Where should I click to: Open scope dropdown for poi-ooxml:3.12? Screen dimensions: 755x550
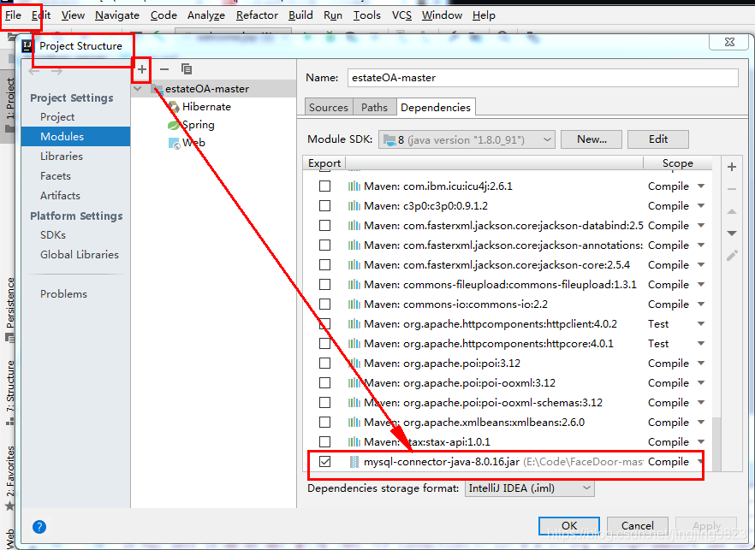coord(701,383)
